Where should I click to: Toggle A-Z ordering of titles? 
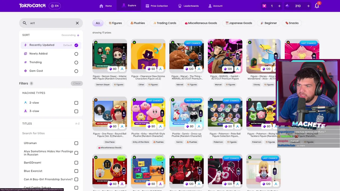[77, 124]
